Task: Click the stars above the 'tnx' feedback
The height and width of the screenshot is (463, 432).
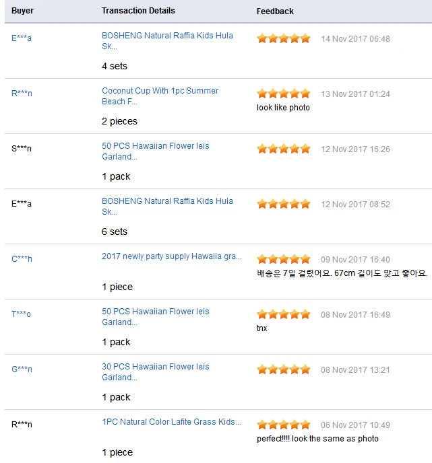Action: coord(283,315)
